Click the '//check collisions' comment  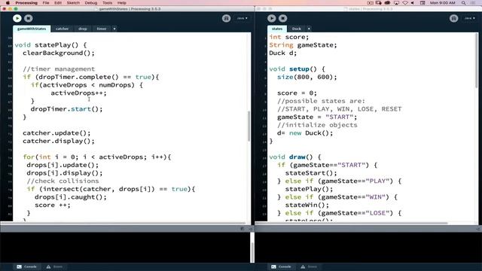tap(63, 181)
